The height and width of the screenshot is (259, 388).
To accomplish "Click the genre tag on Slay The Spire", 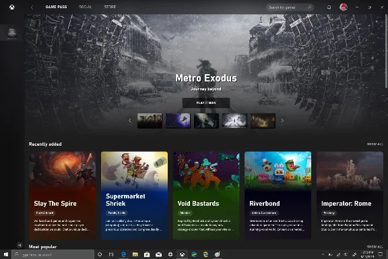I will point(44,213).
